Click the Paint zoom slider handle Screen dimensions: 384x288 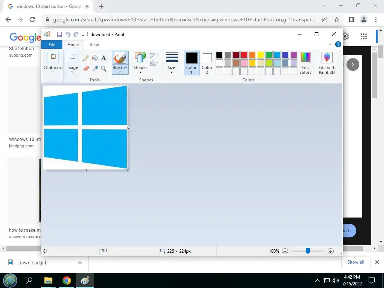[x=308, y=251]
